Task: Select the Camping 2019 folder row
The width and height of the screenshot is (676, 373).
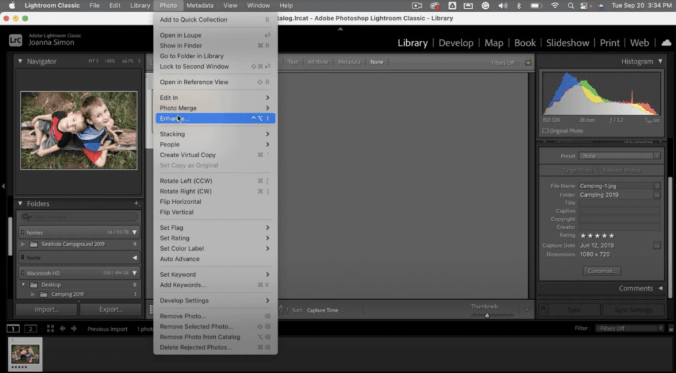Action: [79, 294]
